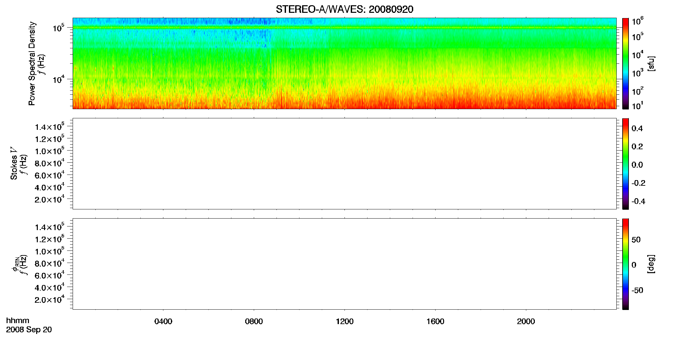Image resolution: width=689 pixels, height=355 pixels.
Task: Click the [sfu] colorbar unit label
Action: 651,63
